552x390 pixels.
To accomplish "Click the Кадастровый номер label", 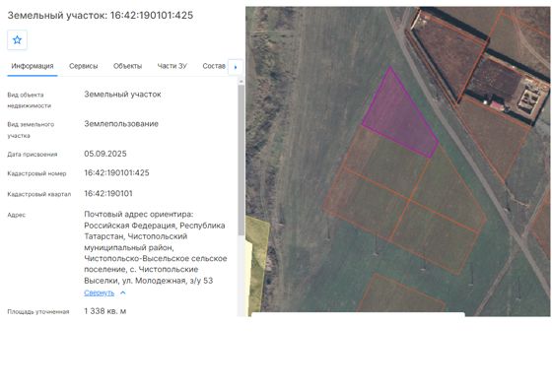I will [x=36, y=173].
